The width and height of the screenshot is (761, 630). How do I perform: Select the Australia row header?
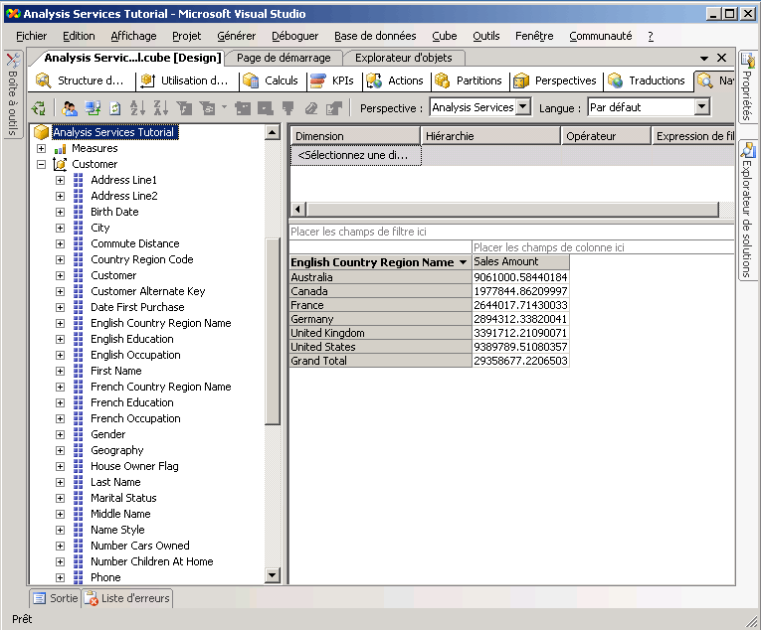(380, 277)
